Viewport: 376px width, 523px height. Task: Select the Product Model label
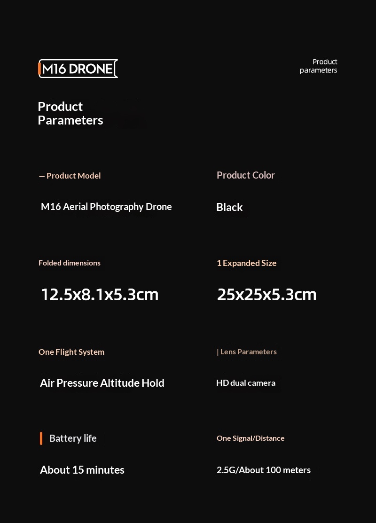(x=70, y=176)
